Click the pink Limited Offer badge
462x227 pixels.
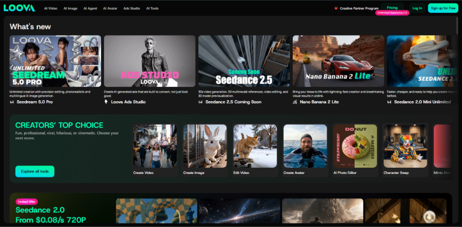(x=27, y=202)
